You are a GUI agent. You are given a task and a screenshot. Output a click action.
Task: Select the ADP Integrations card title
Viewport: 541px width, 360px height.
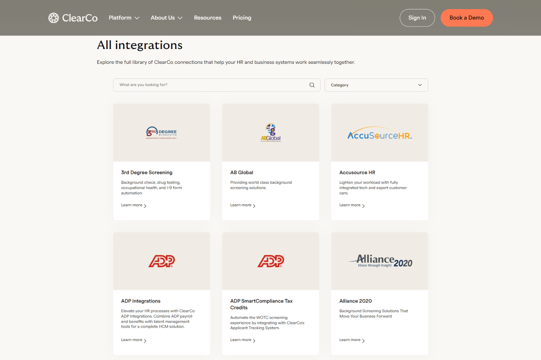pos(141,301)
